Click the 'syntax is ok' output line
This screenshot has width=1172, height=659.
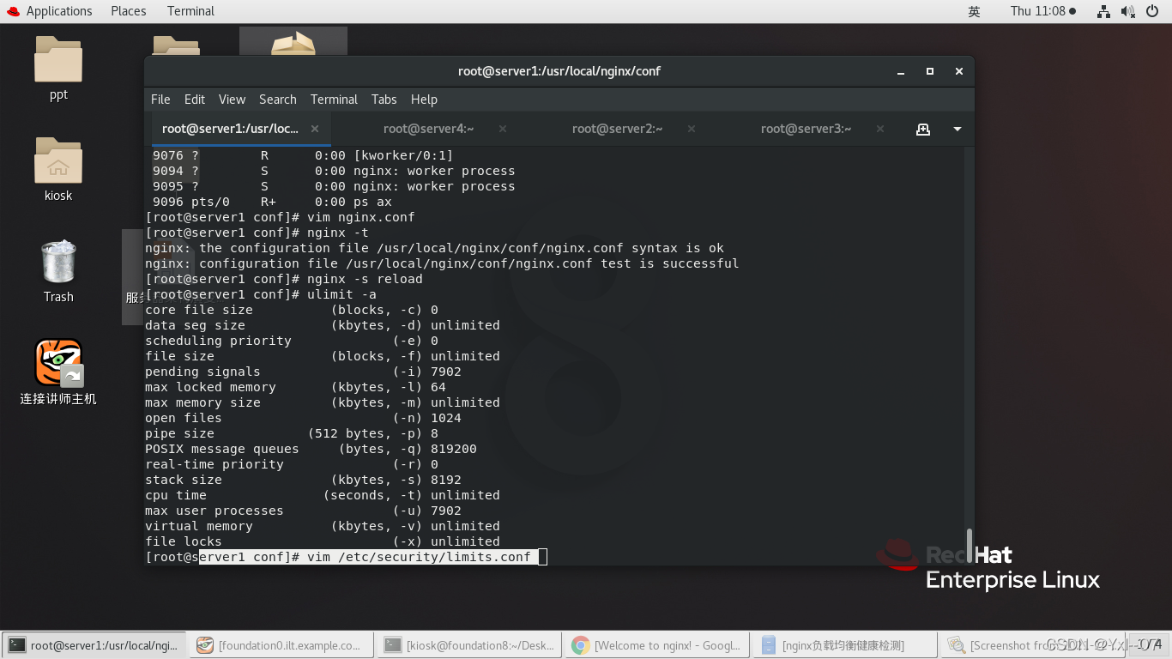coord(434,248)
